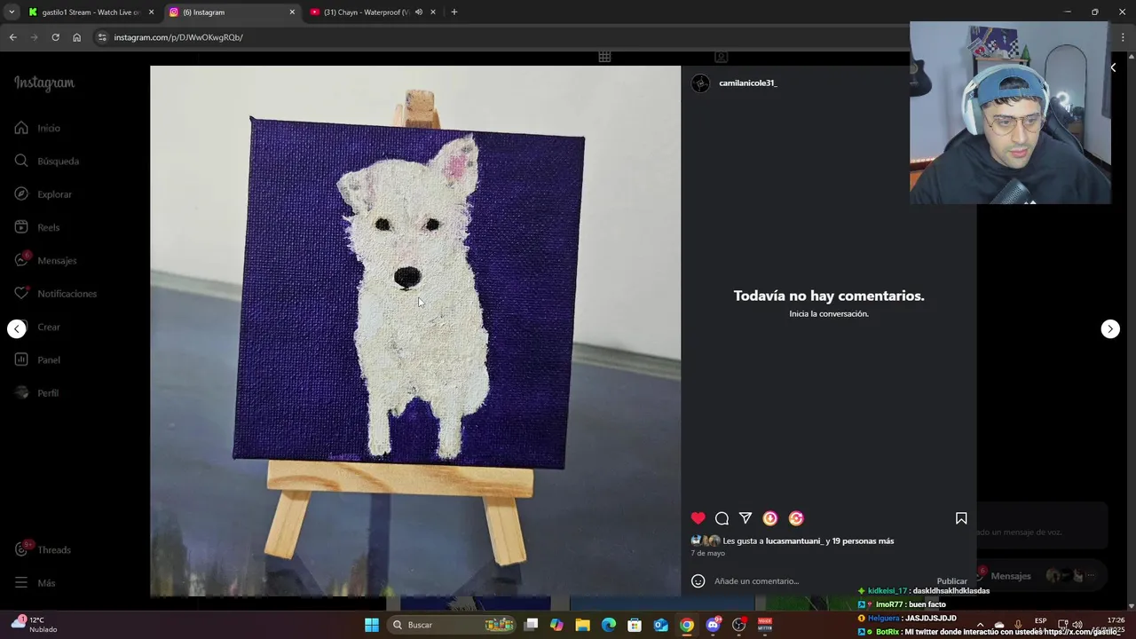View site information icon
1136x639 pixels.
(x=102, y=37)
